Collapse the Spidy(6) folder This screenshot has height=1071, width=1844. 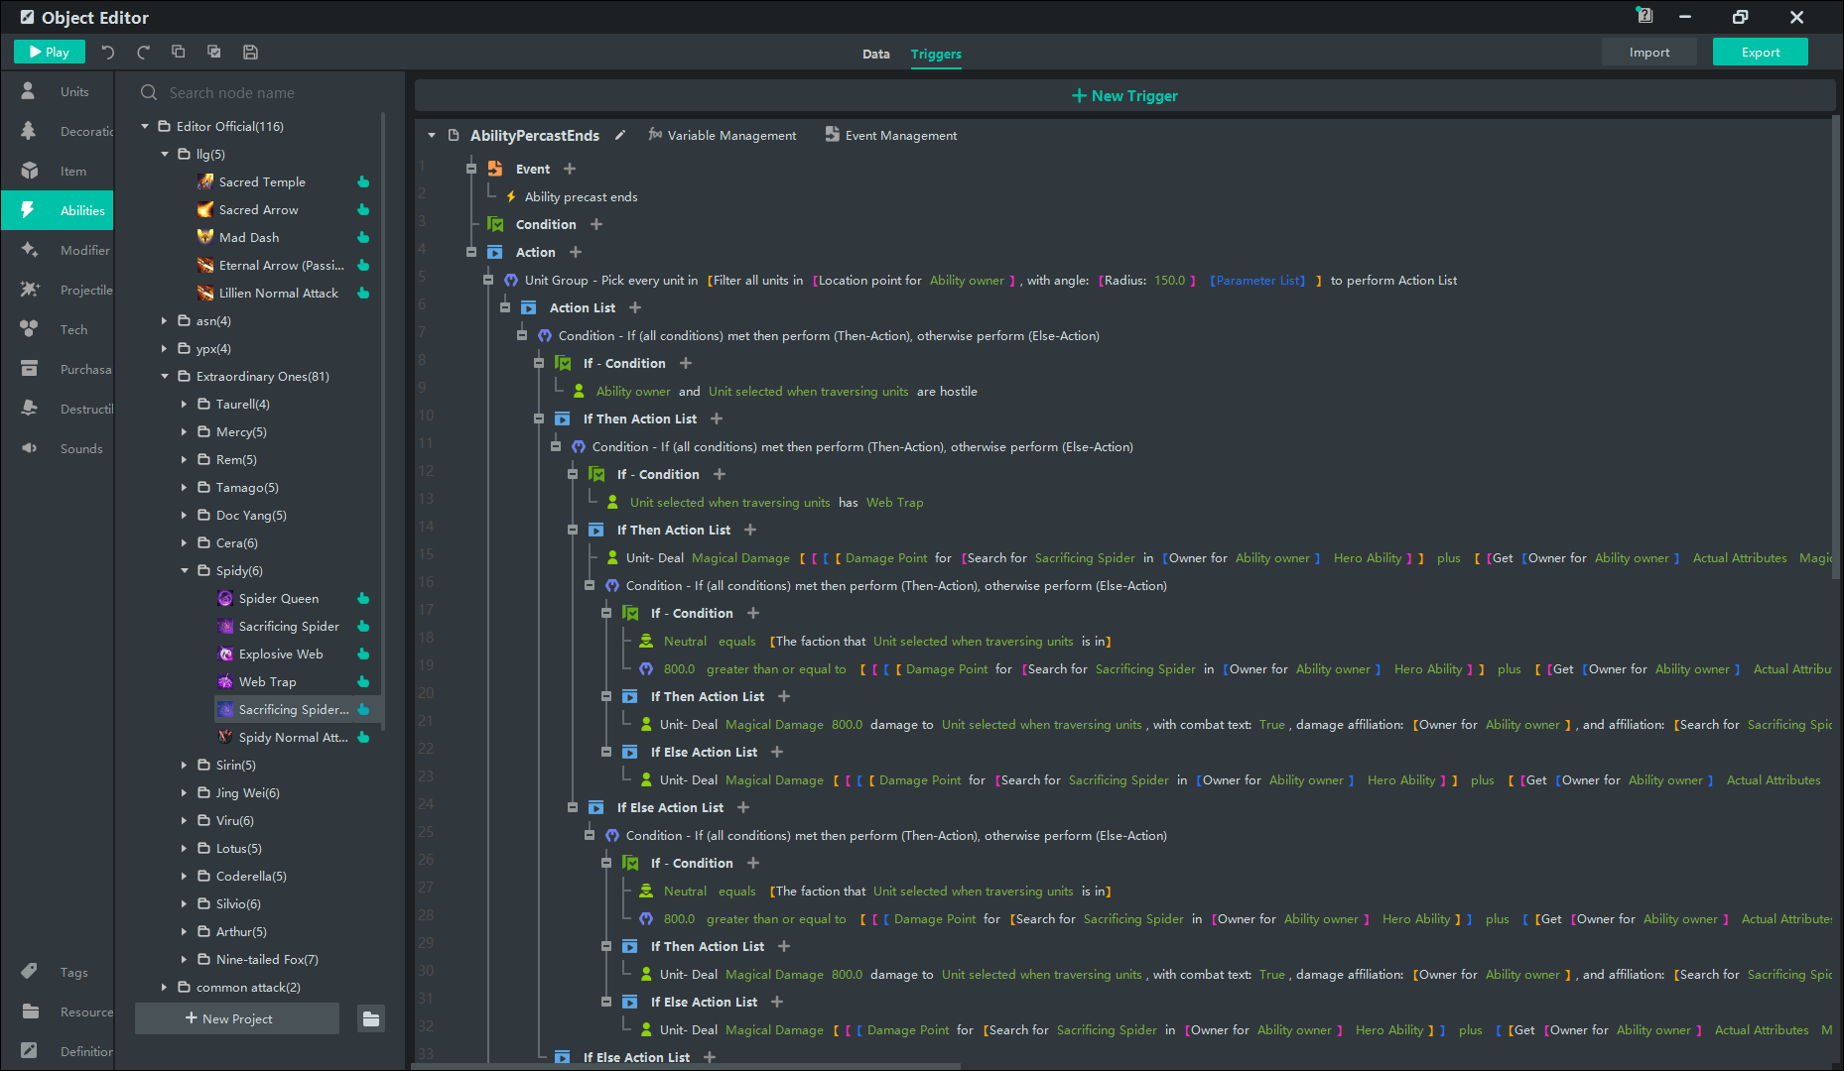pyautogui.click(x=185, y=571)
